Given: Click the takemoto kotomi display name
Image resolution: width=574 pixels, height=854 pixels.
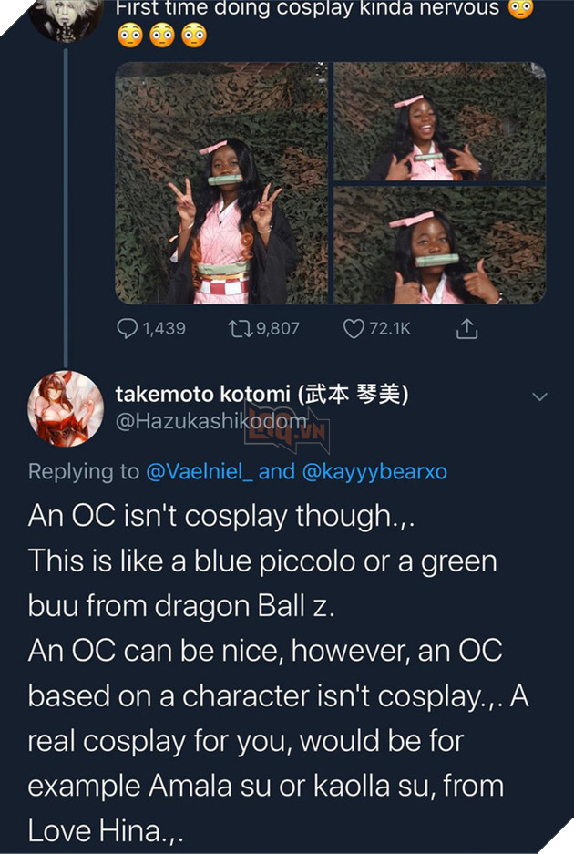Looking at the screenshot, I should tap(261, 394).
